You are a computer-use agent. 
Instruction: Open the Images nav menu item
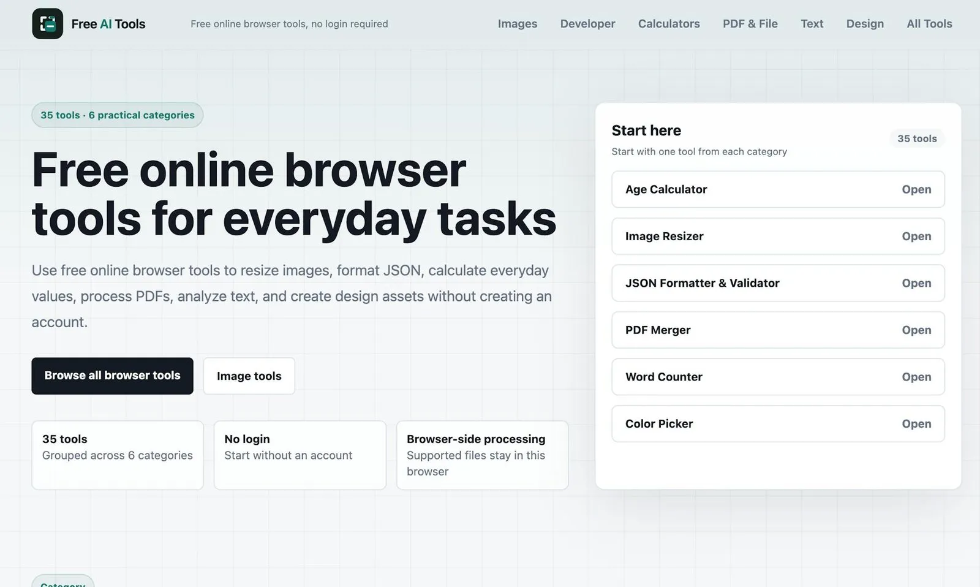click(518, 24)
